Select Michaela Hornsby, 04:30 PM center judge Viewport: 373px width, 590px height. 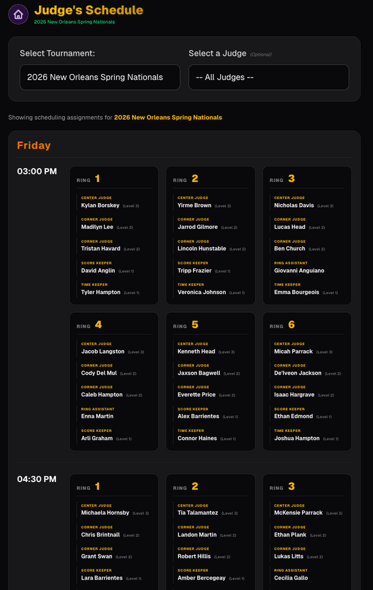[105, 513]
